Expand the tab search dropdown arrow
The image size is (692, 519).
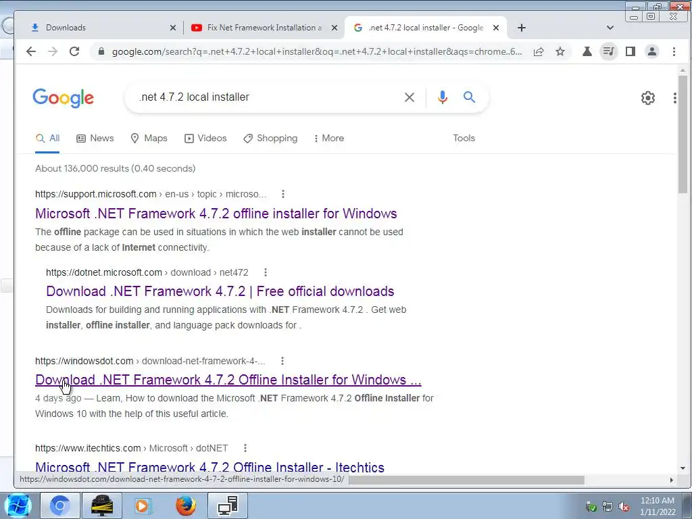pyautogui.click(x=610, y=28)
